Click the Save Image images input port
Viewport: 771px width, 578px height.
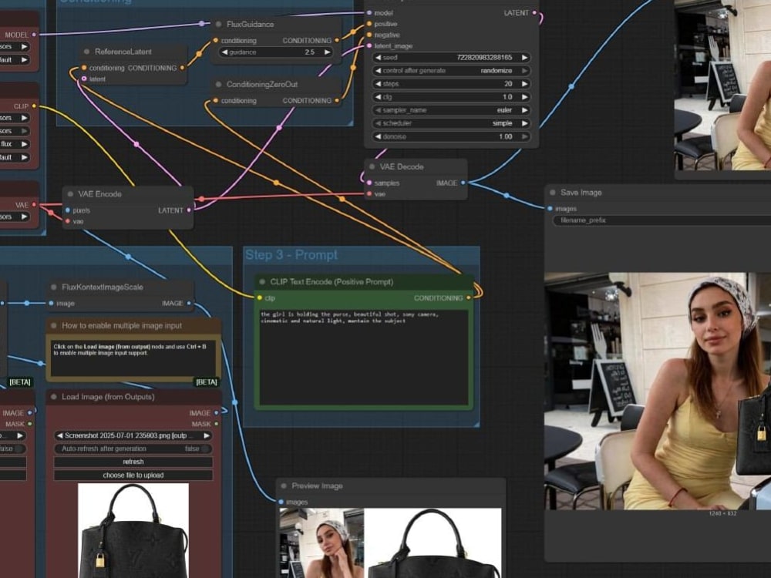click(x=550, y=209)
